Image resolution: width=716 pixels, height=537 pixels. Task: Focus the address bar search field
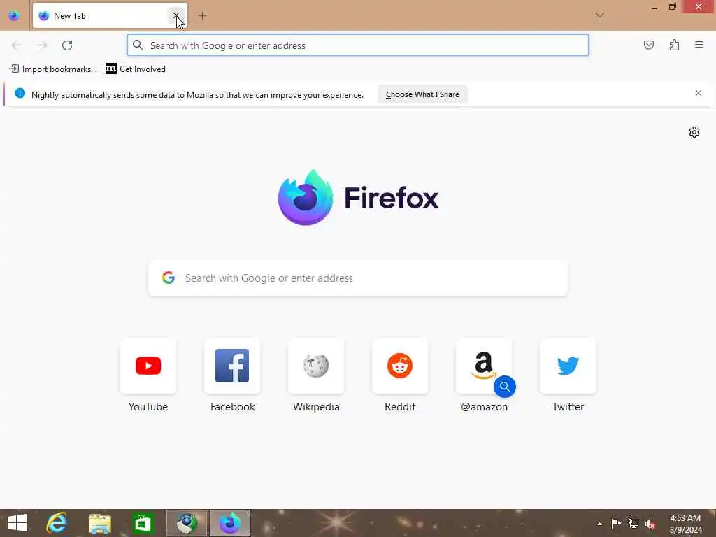click(358, 45)
